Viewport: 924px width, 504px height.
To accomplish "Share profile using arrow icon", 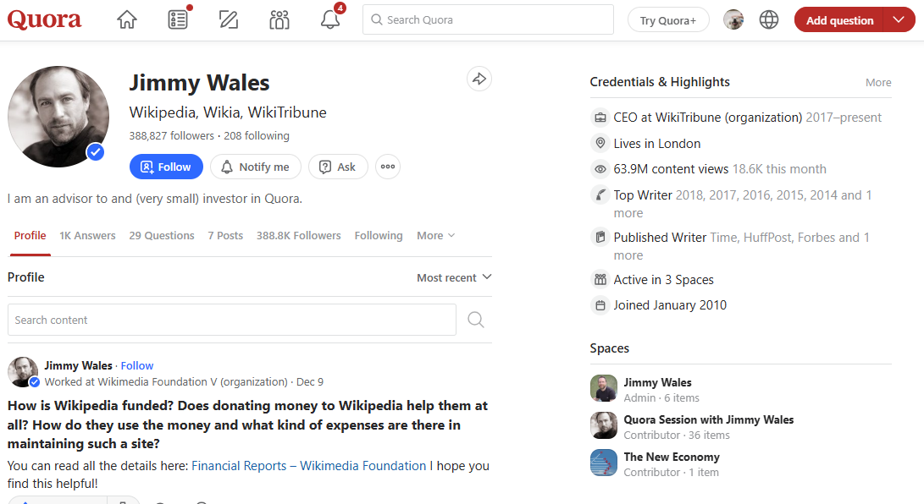I will point(479,79).
